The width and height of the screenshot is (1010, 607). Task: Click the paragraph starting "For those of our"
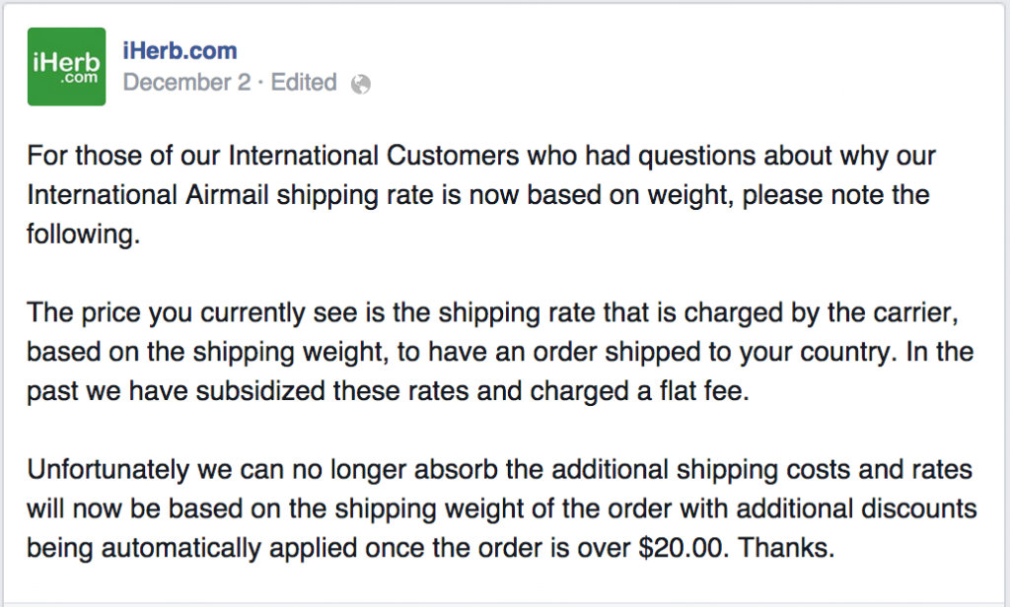click(x=481, y=195)
